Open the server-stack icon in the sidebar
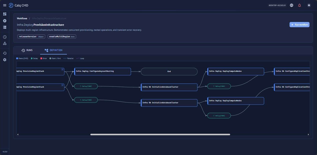317x155 pixels. tap(5, 27)
